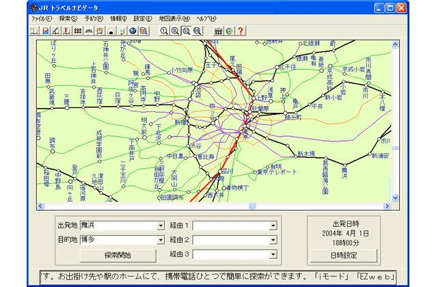The height and width of the screenshot is (287, 436).
Task: Minimize the JR トラベルナビゲータ window
Action: tap(379, 8)
